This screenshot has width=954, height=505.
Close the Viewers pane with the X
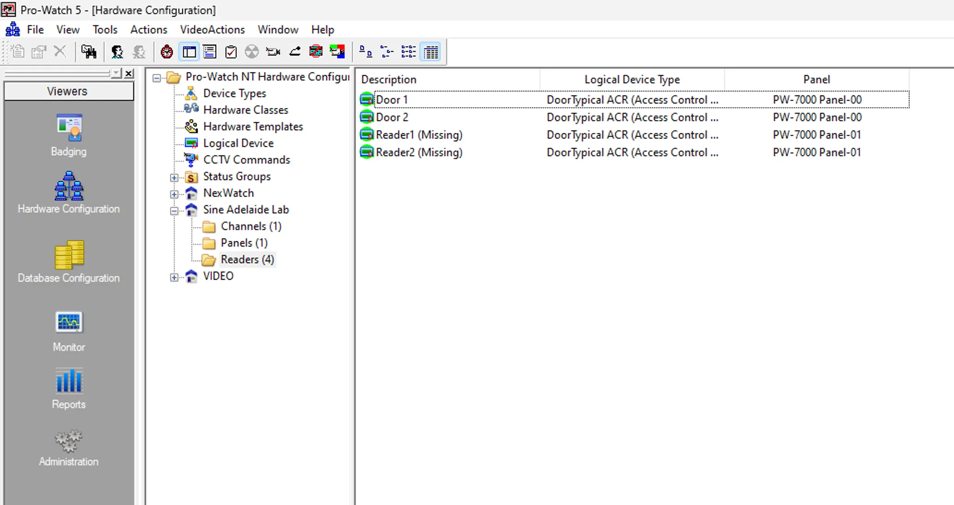coord(129,73)
